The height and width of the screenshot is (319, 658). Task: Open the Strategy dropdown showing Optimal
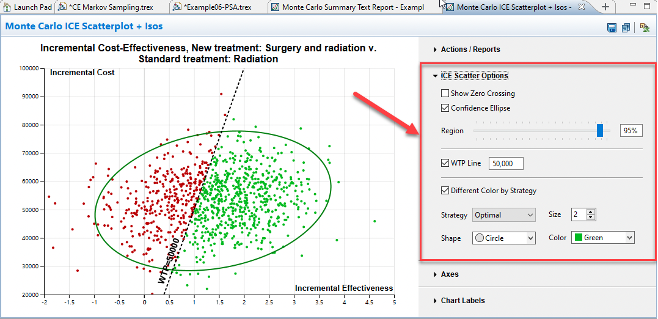[504, 215]
